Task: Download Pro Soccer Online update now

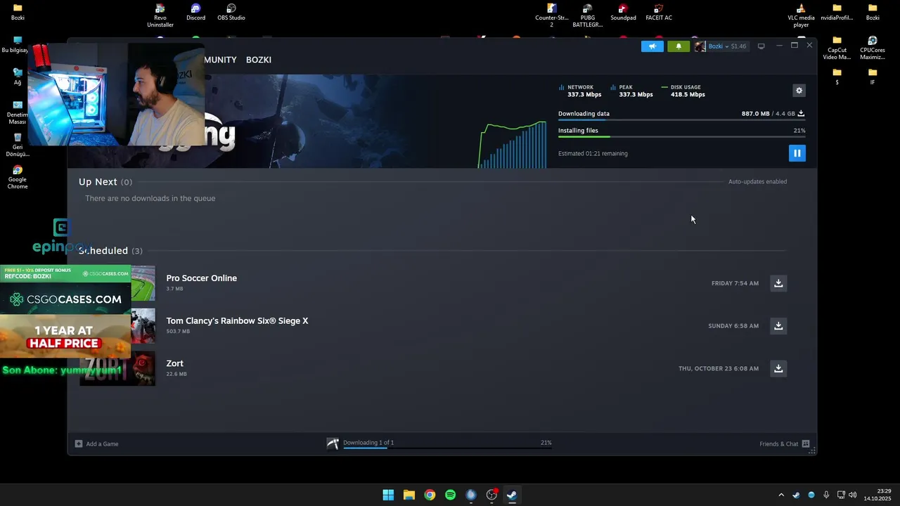Action: [x=778, y=283]
